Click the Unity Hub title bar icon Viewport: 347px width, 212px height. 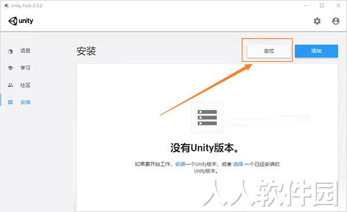pos(6,6)
